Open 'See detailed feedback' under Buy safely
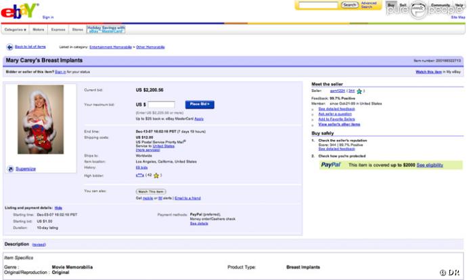 (x=336, y=149)
